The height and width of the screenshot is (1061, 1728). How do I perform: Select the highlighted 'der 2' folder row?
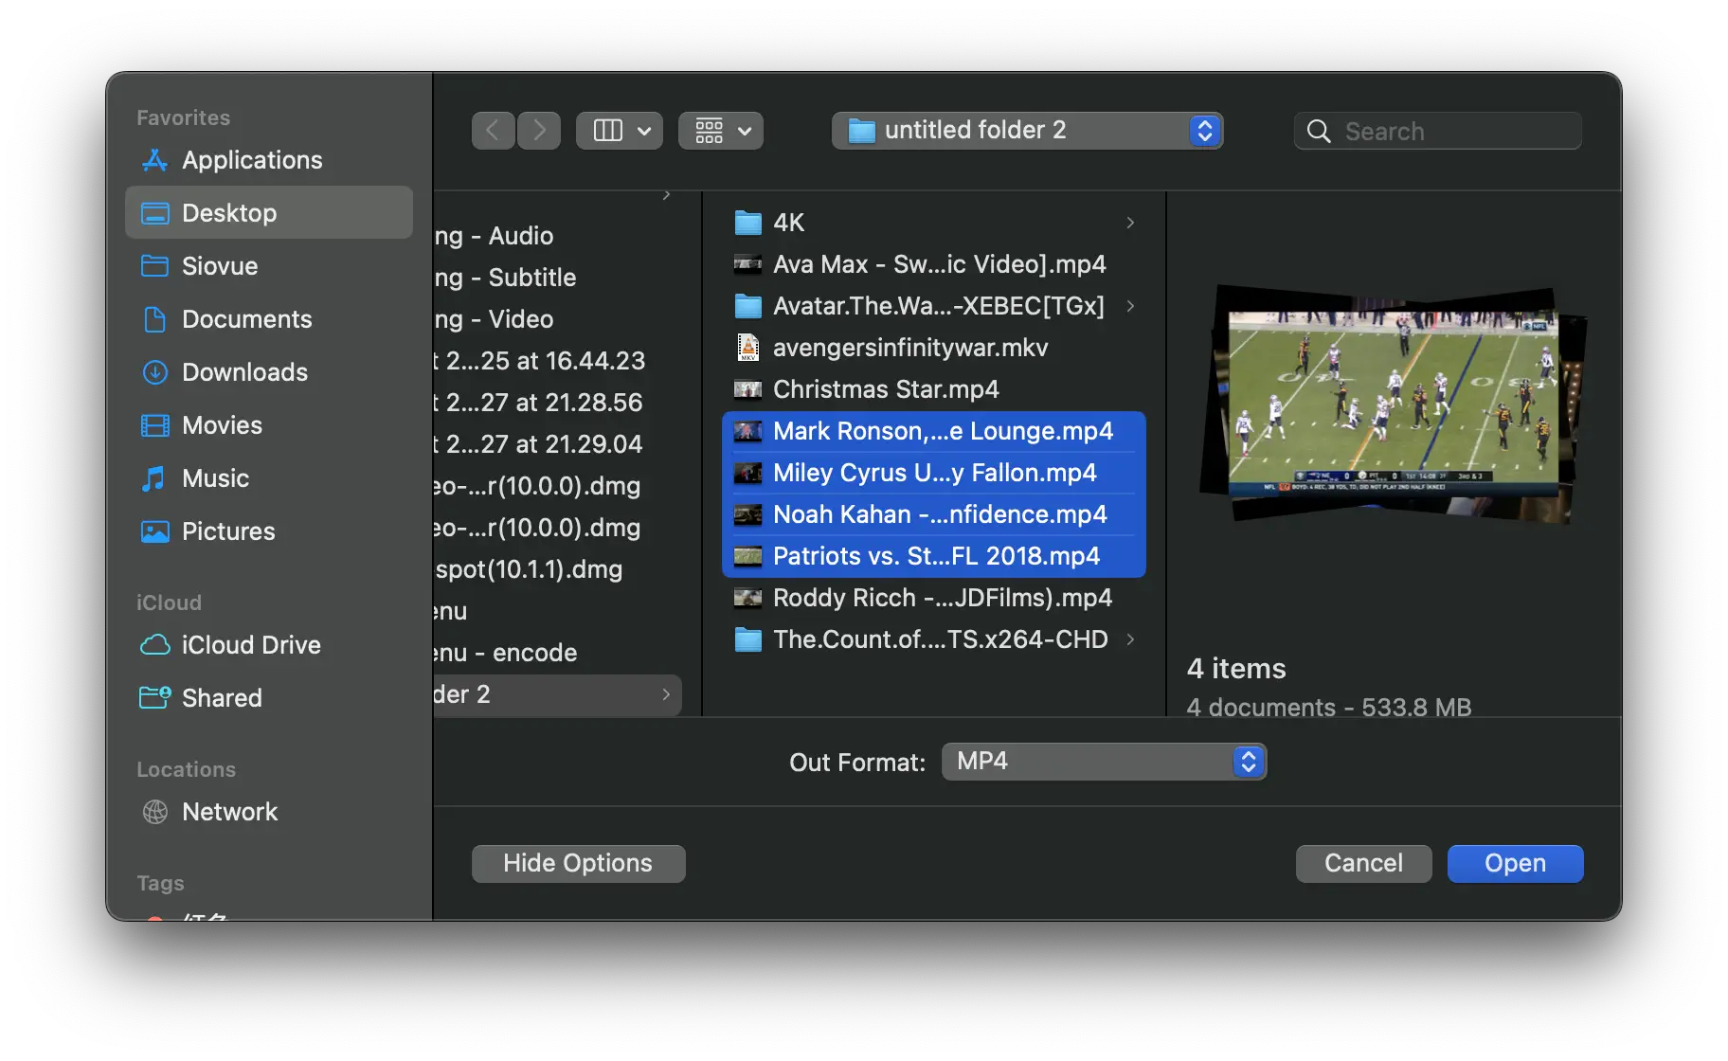tap(557, 694)
